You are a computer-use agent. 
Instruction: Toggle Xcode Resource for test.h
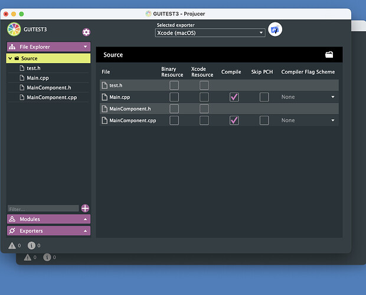point(204,86)
